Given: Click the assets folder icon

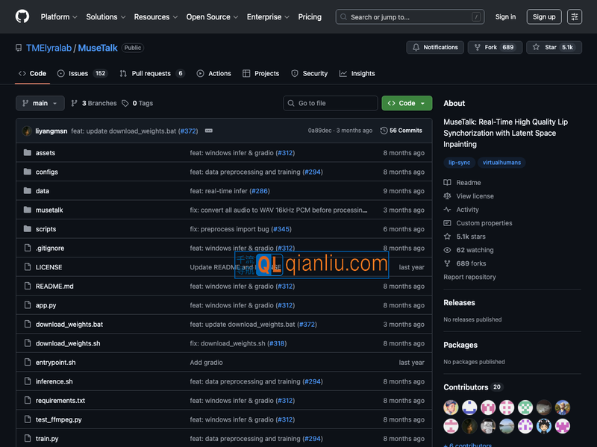Looking at the screenshot, I should click(x=28, y=153).
